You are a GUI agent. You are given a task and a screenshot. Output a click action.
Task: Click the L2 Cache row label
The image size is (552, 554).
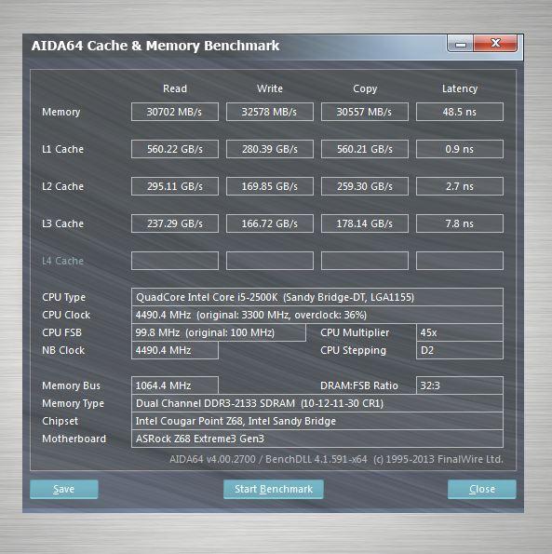[63, 186]
